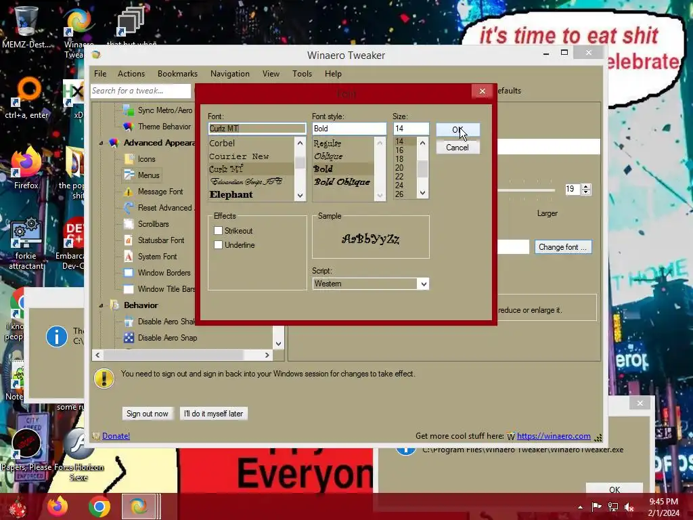Click the Disable Aero Snap icon

pos(129,338)
